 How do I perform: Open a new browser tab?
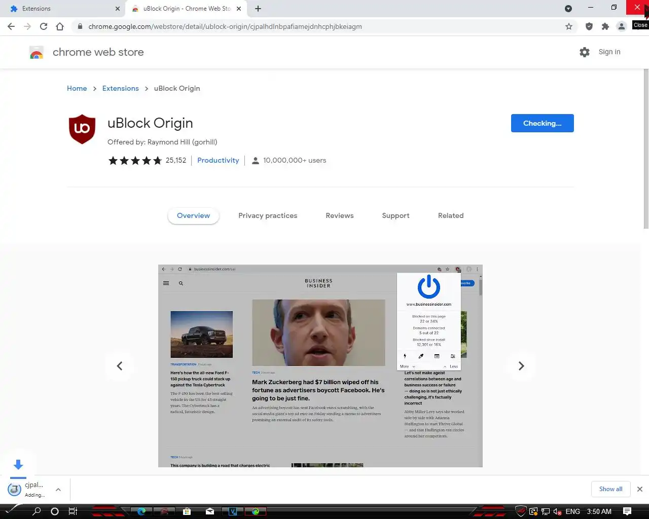pos(258,9)
